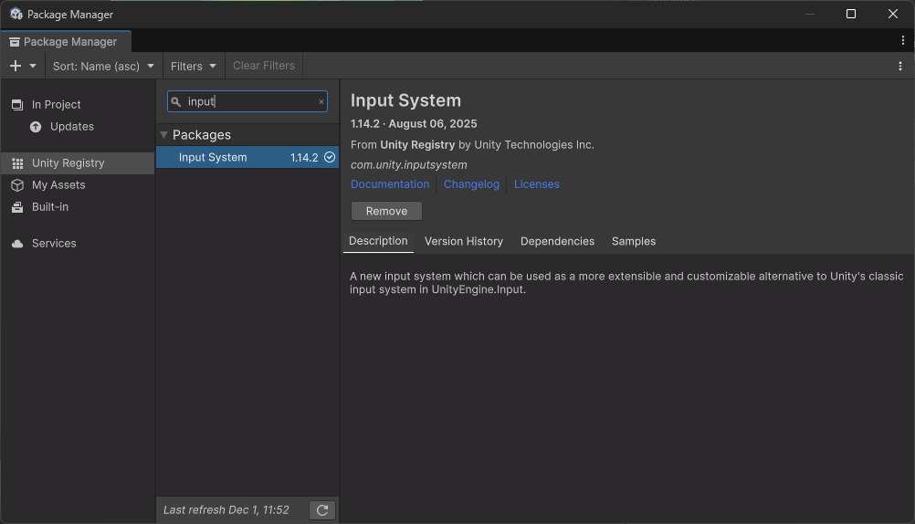Click the Unity Registry grid icon

[17, 163]
